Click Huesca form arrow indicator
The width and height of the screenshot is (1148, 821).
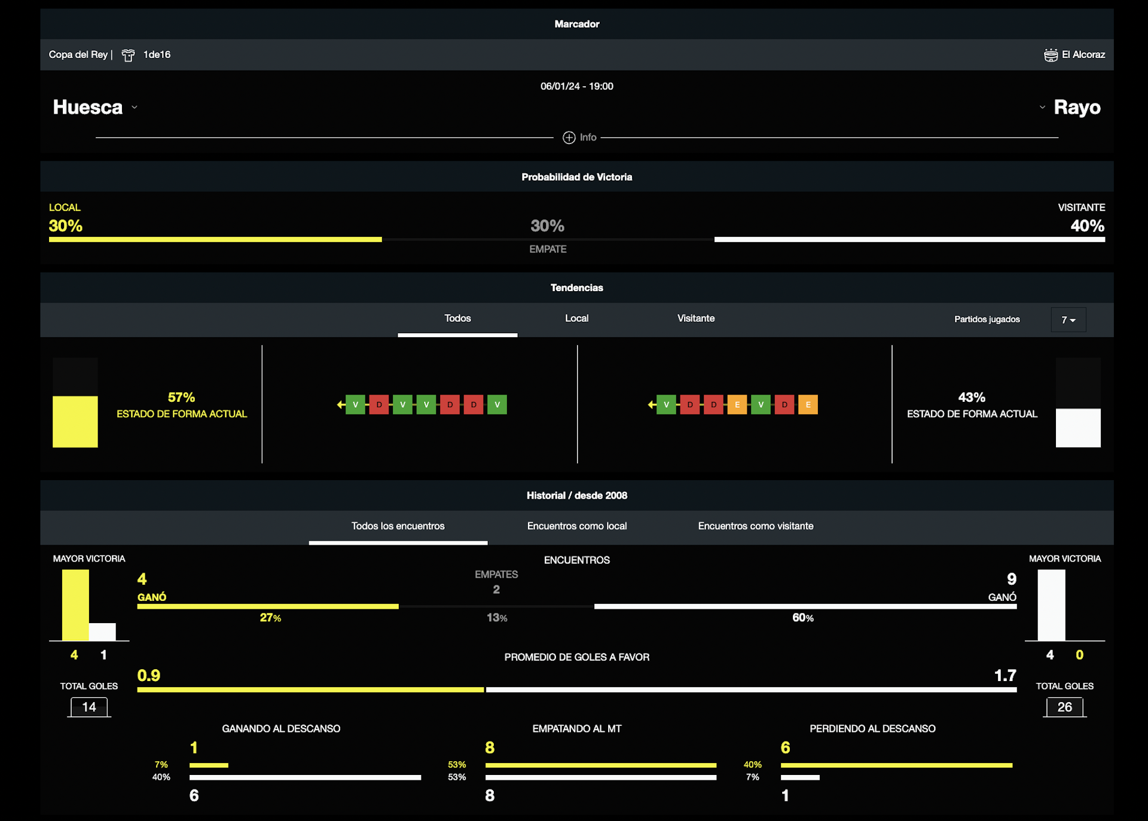341,405
